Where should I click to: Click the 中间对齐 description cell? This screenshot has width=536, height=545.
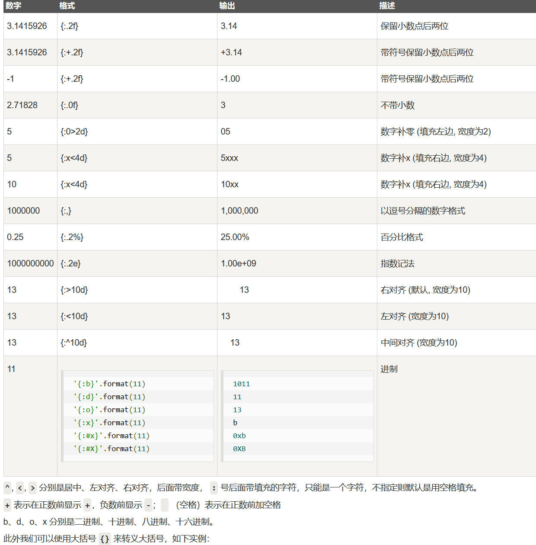tap(456, 343)
